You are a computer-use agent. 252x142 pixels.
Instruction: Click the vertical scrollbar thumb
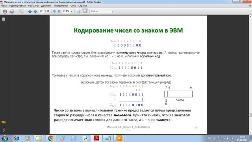pos(250,115)
